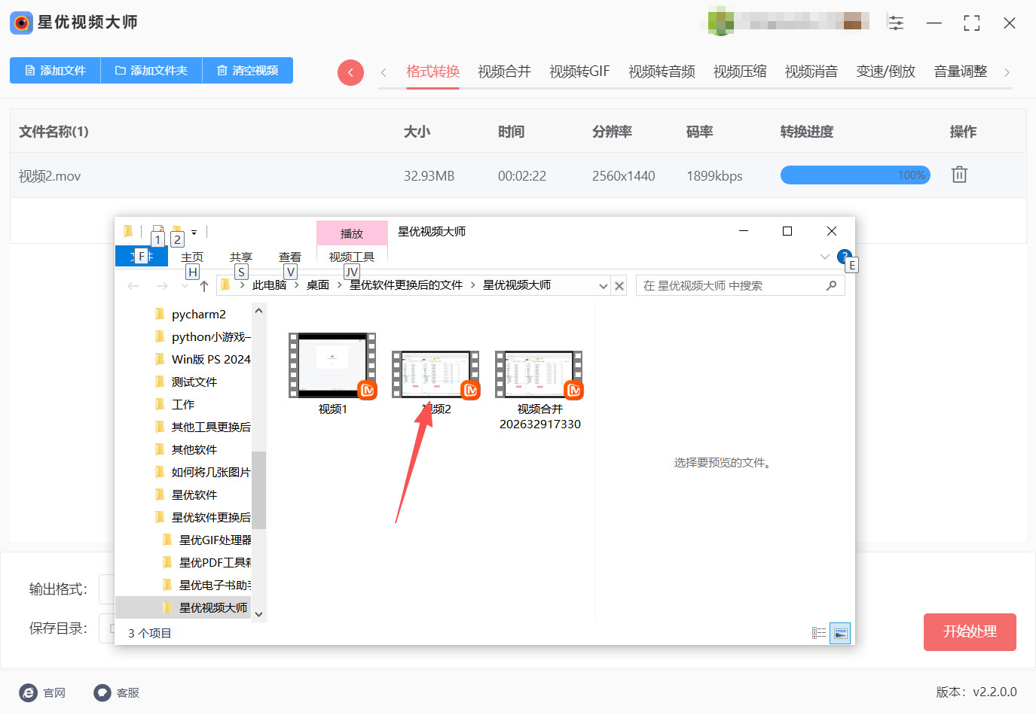The width and height of the screenshot is (1036, 715).
Task: Open the Explorer 文件 menu
Action: pyautogui.click(x=142, y=257)
